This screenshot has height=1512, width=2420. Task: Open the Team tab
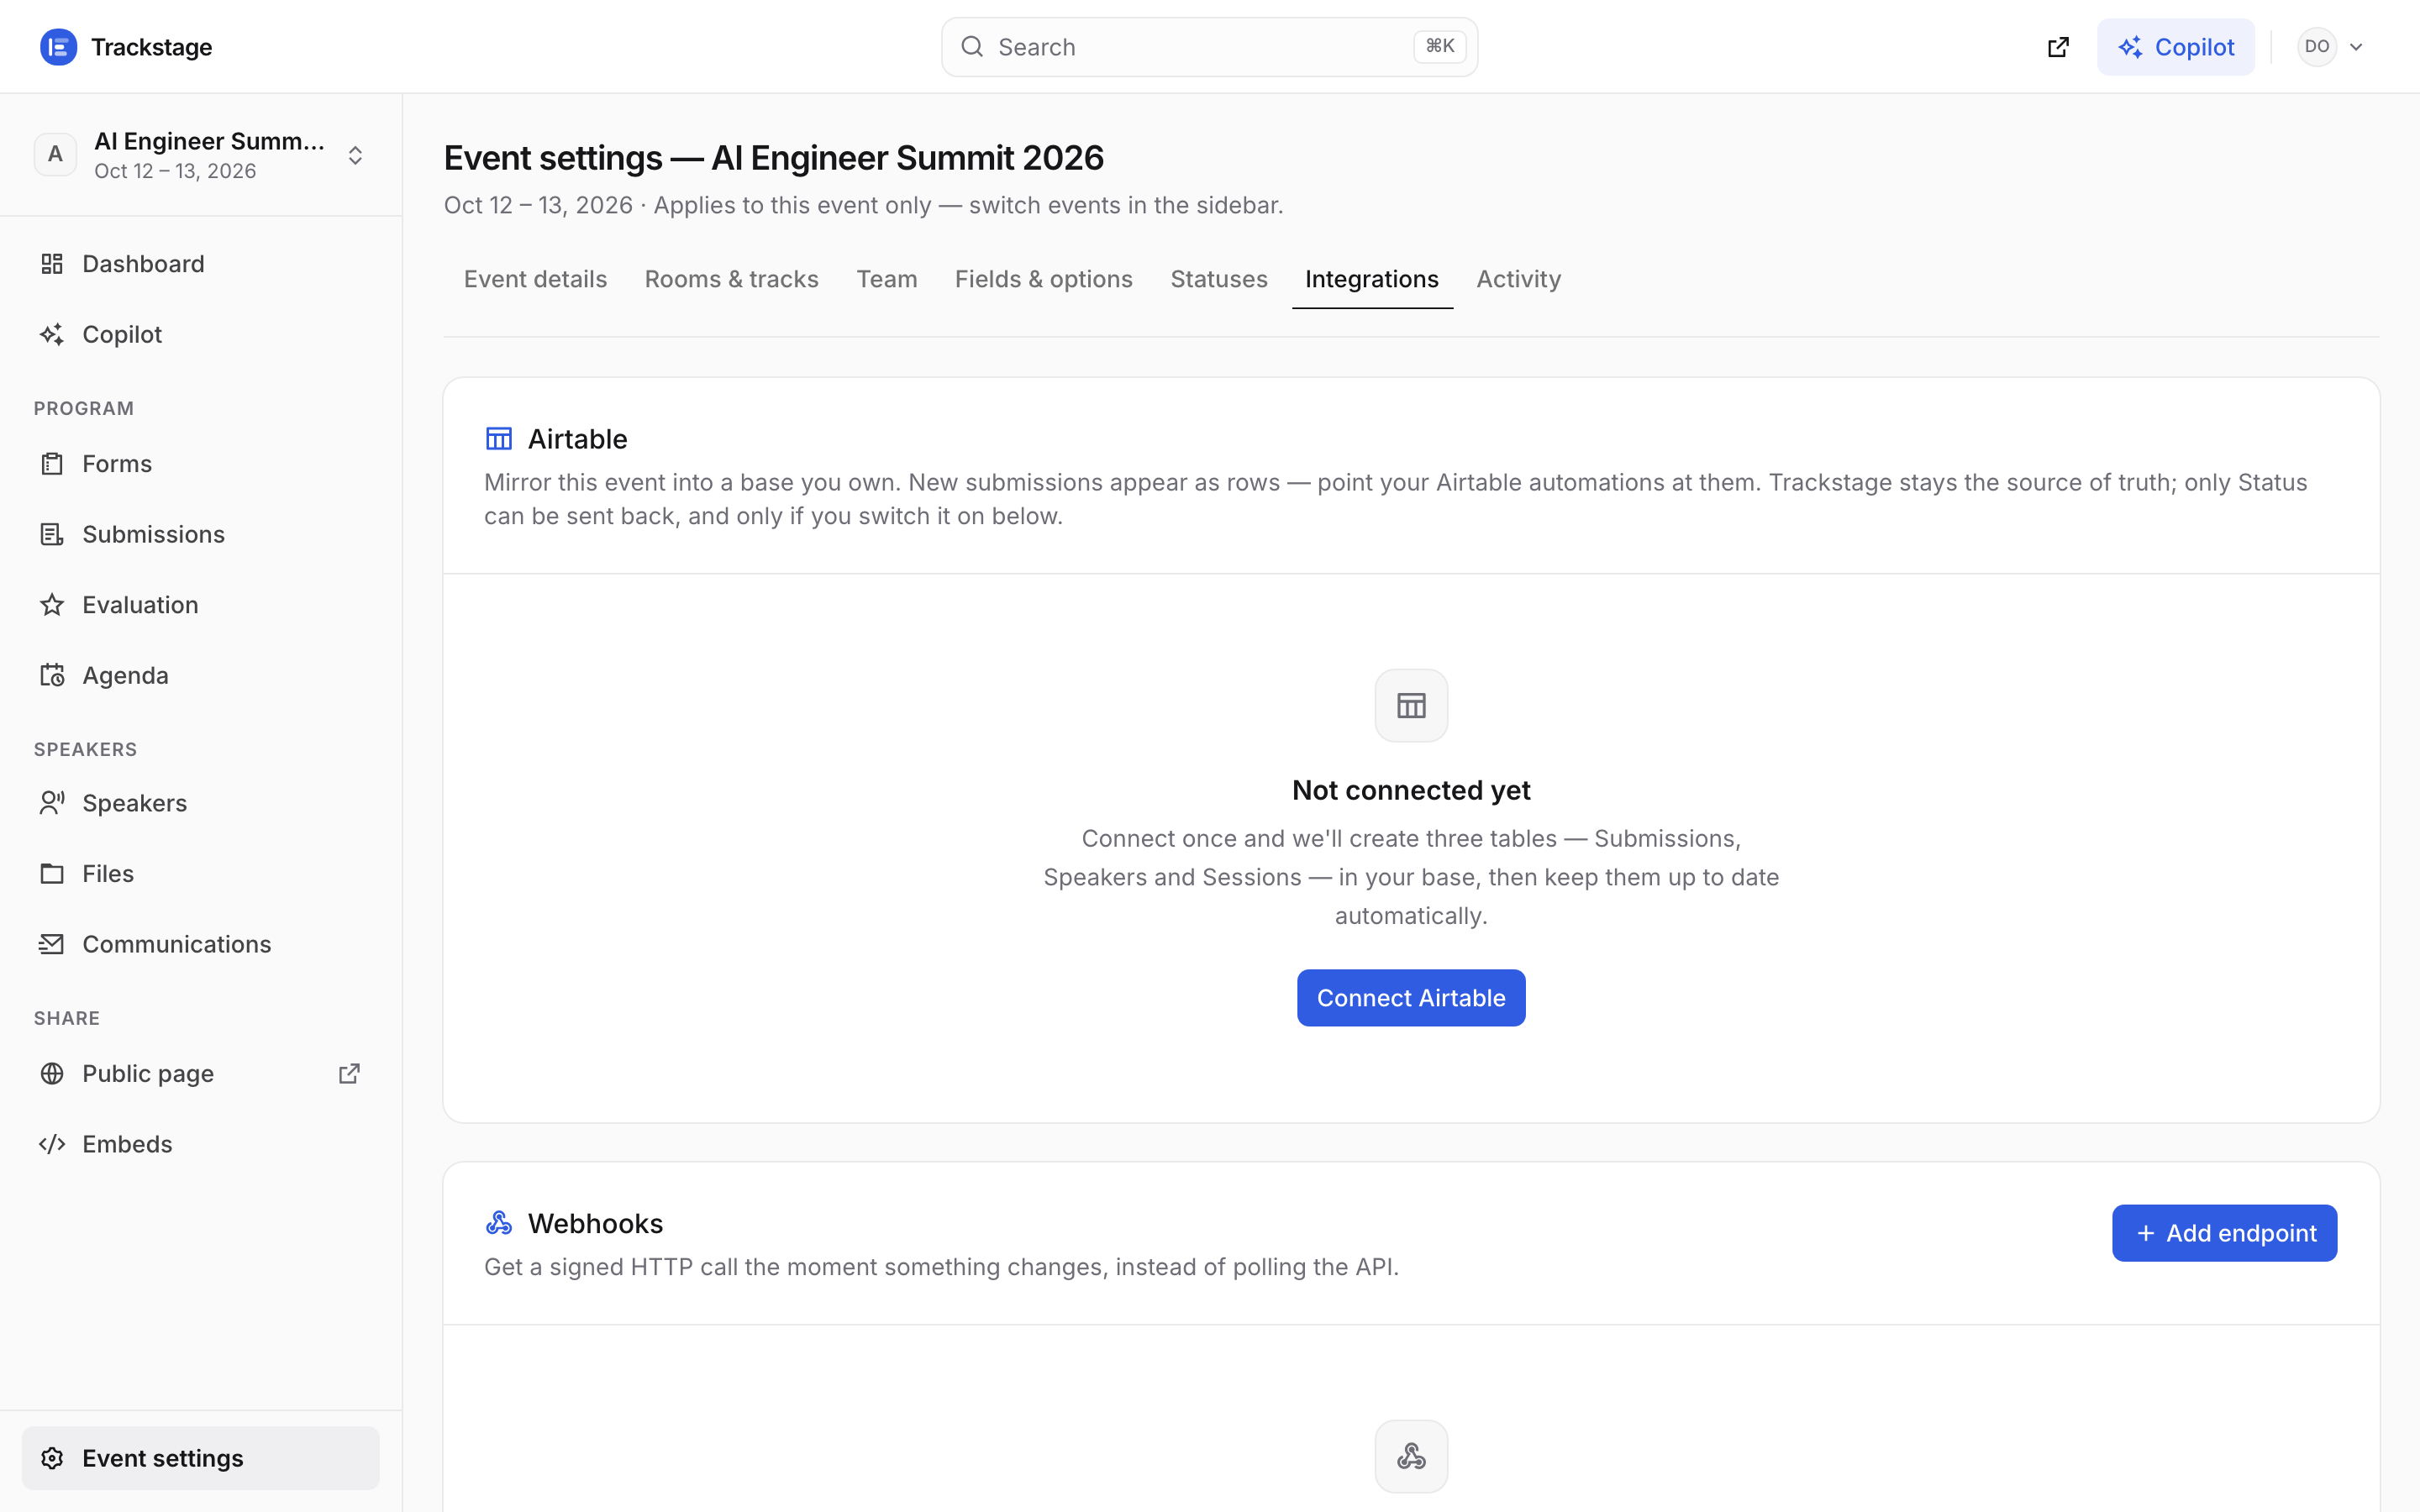click(887, 279)
